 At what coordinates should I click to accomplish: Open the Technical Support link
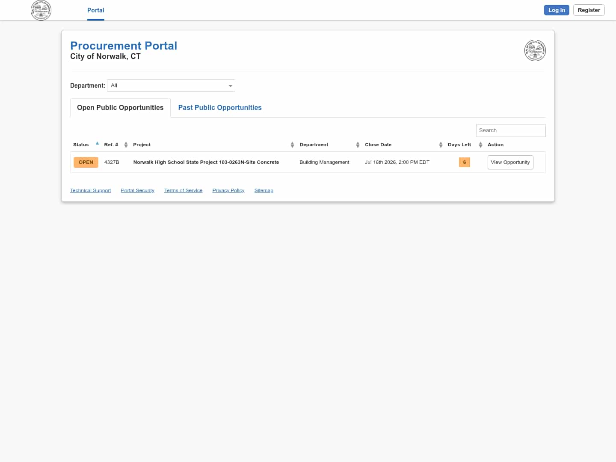coord(91,191)
